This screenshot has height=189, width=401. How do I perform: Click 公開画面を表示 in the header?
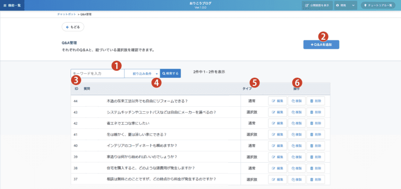tap(316, 5)
